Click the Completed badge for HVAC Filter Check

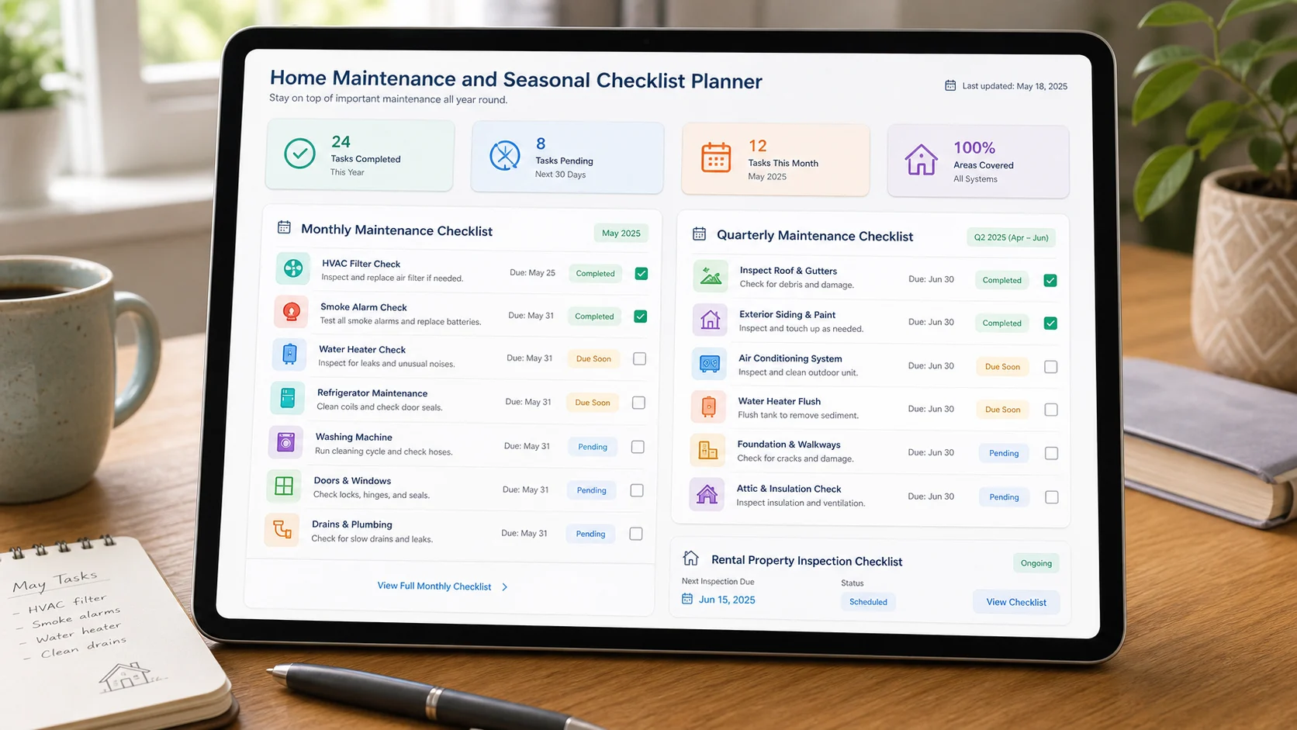click(595, 273)
